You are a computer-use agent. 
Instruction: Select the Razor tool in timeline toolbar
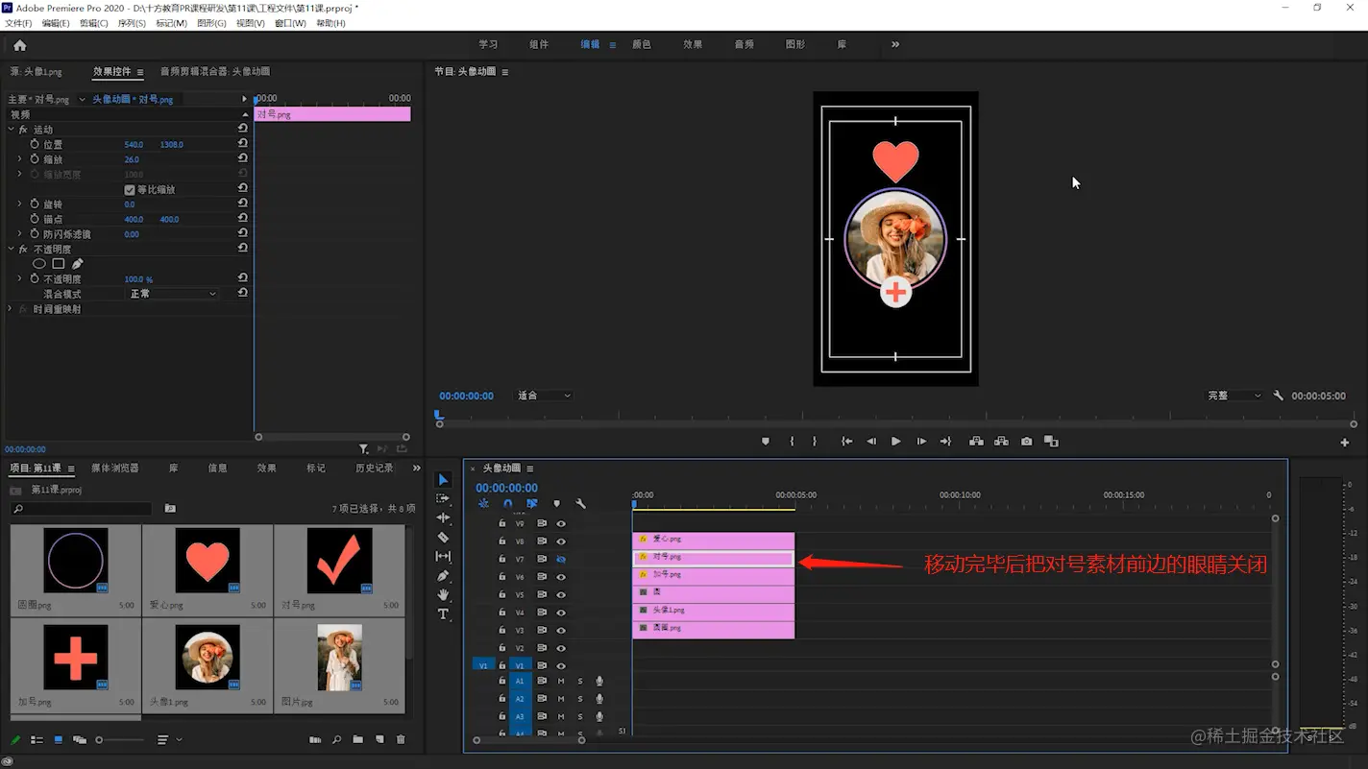coord(443,538)
